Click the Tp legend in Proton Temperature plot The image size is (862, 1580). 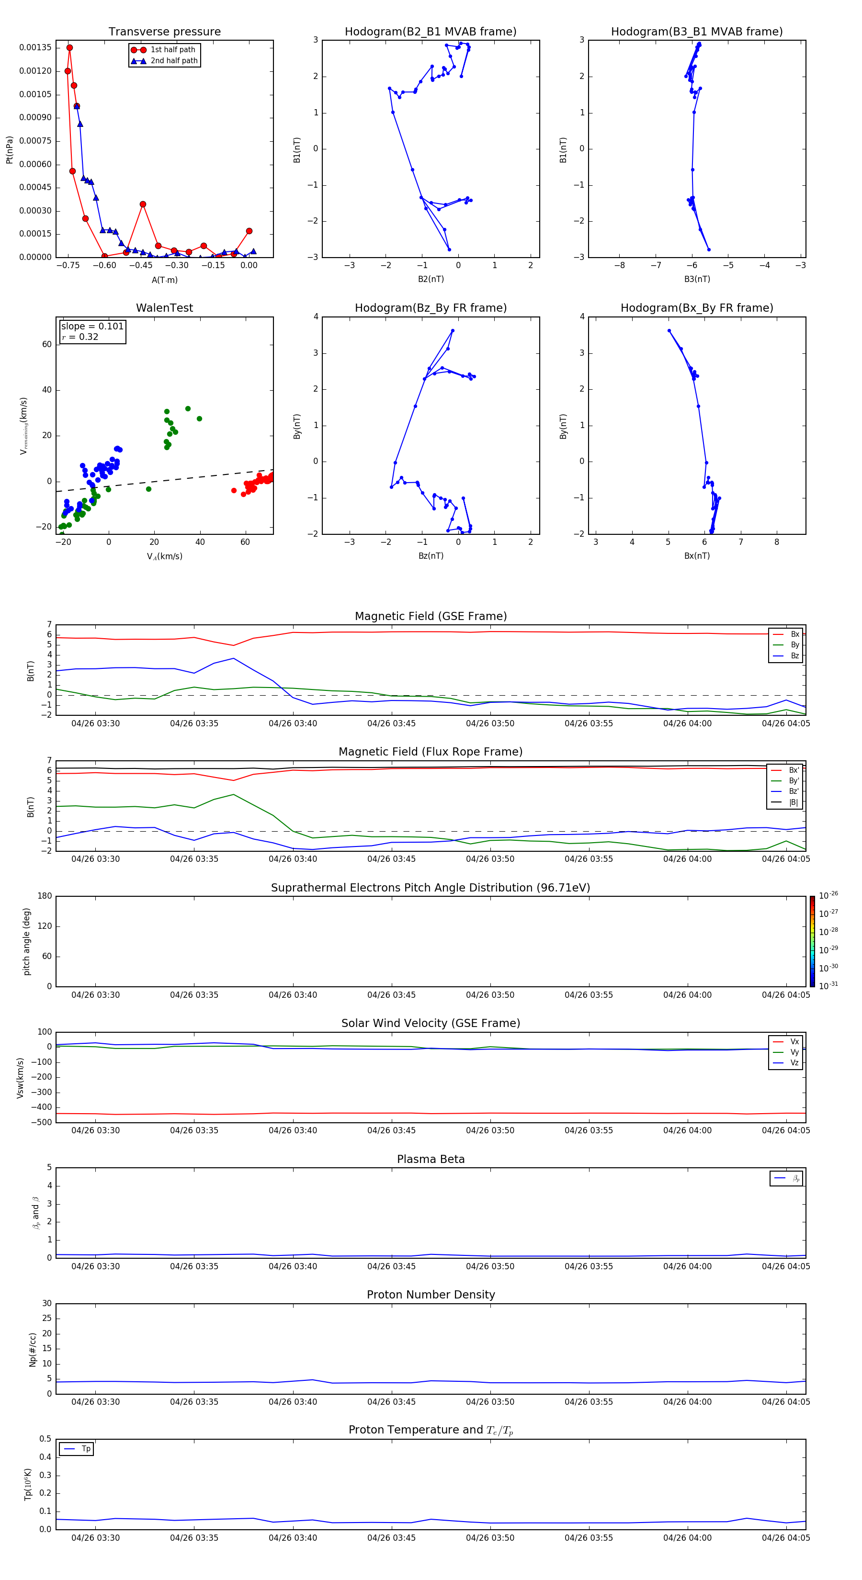click(x=77, y=1449)
